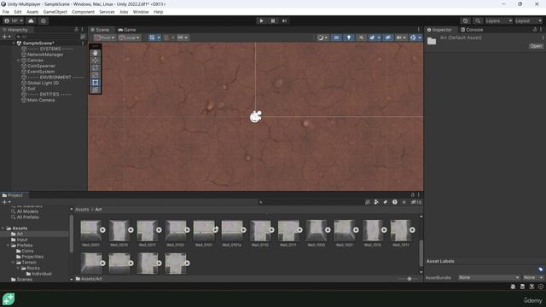Viewport: 546px width, 307px height.
Task: Open the Hierarchy panel kebab menu
Action: point(82,30)
